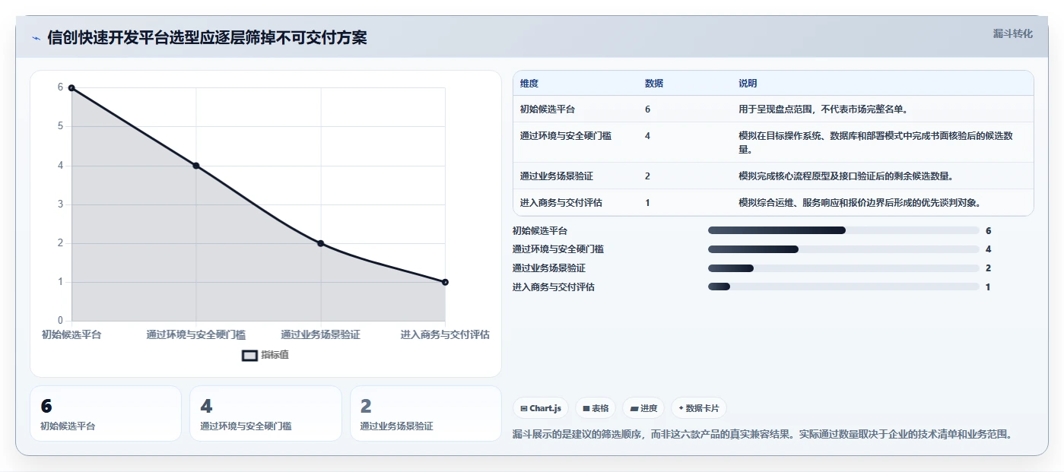Click the 漏斗转化 tag in the header
Screen dimensions: 1064x472
click(1013, 33)
